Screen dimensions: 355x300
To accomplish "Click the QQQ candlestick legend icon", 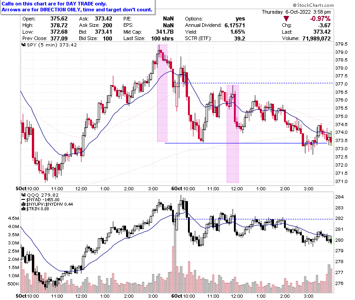I will [x=24, y=195].
